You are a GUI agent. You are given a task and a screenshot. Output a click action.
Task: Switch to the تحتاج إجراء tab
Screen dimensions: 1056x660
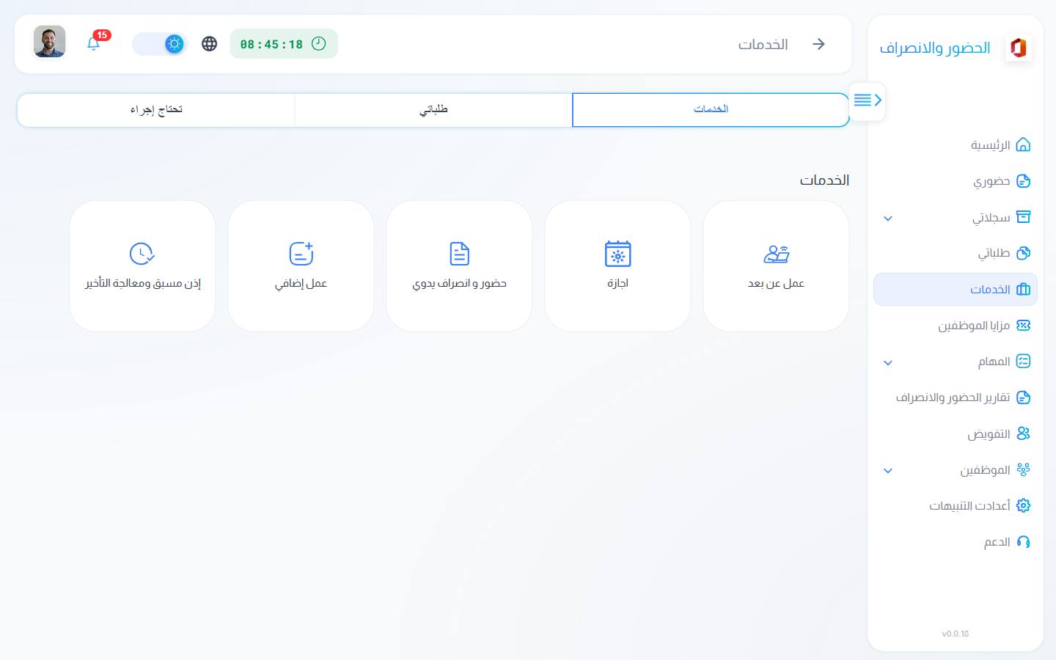click(156, 109)
